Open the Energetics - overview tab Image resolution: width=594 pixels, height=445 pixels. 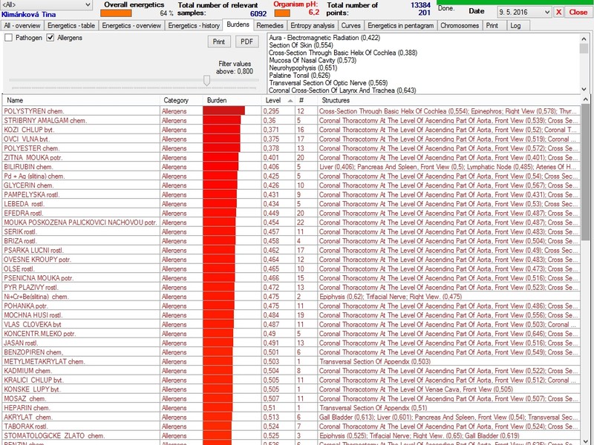tap(131, 26)
